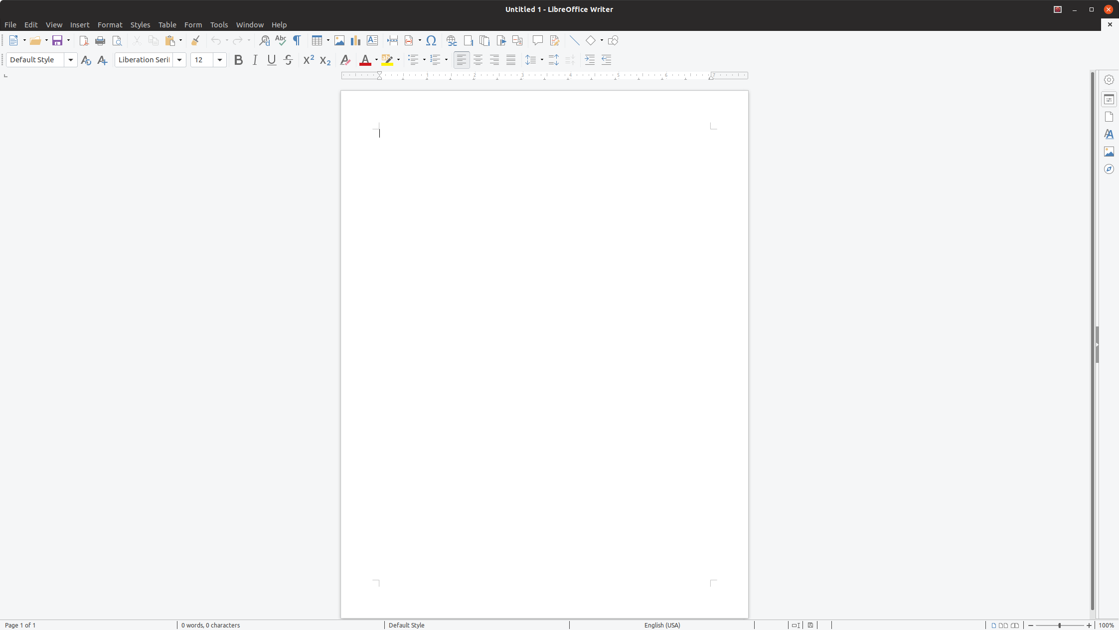1119x630 pixels.
Task: Open the Insert Table tool
Action: coord(318,40)
